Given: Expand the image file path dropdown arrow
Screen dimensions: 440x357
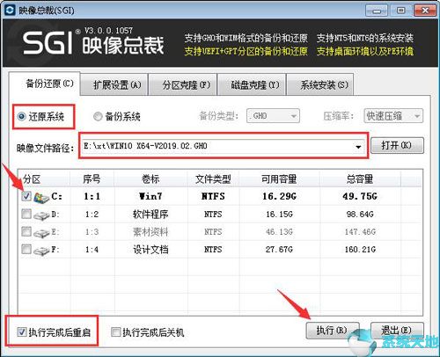Looking at the screenshot, I should (x=358, y=147).
